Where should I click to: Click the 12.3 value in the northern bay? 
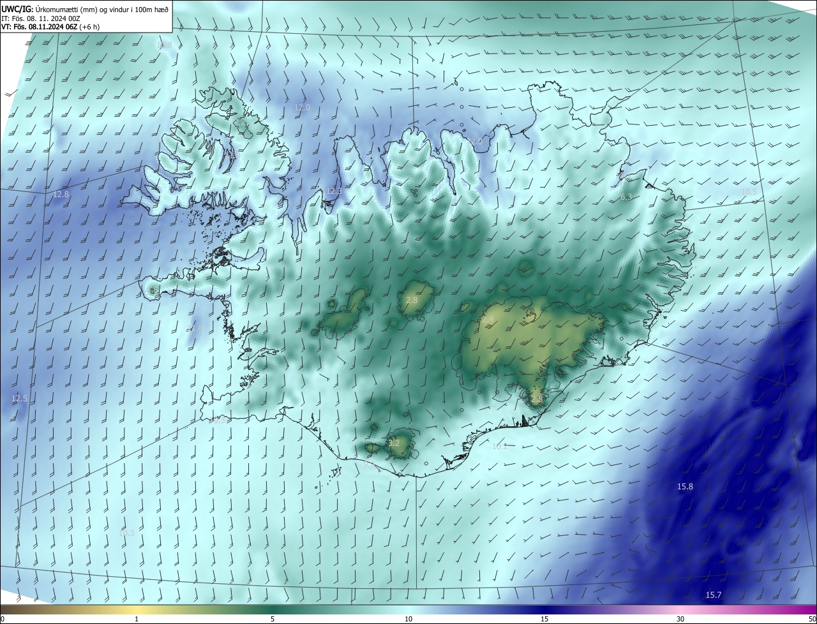click(334, 191)
